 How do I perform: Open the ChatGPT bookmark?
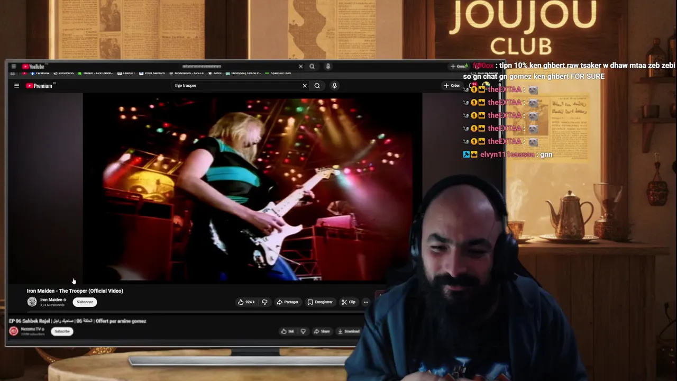click(126, 73)
